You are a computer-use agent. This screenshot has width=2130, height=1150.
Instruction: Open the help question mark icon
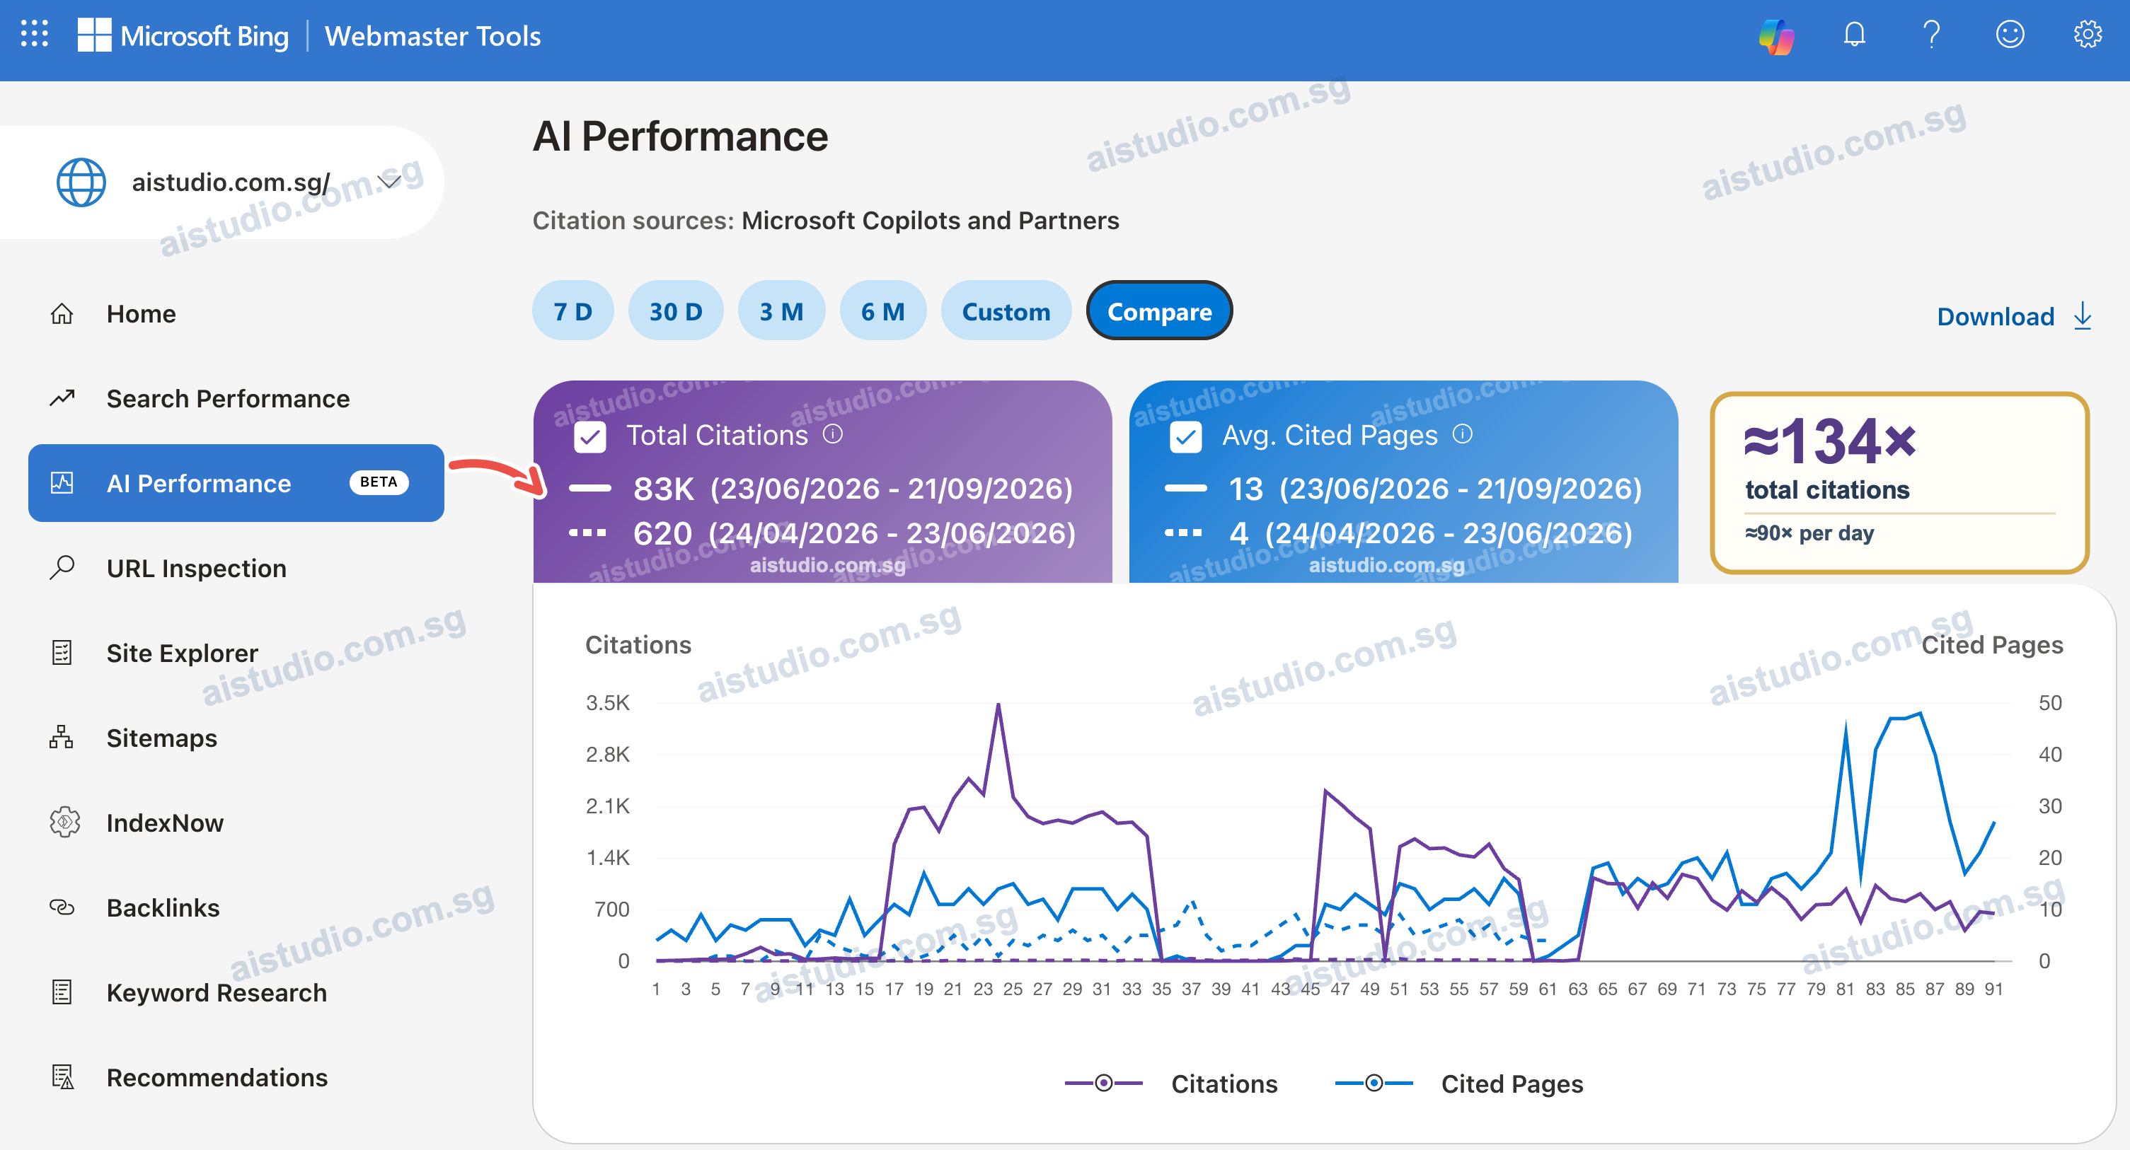1932,35
